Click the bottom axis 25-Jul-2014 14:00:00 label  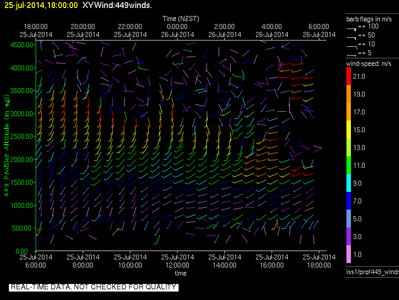[x=224, y=261]
